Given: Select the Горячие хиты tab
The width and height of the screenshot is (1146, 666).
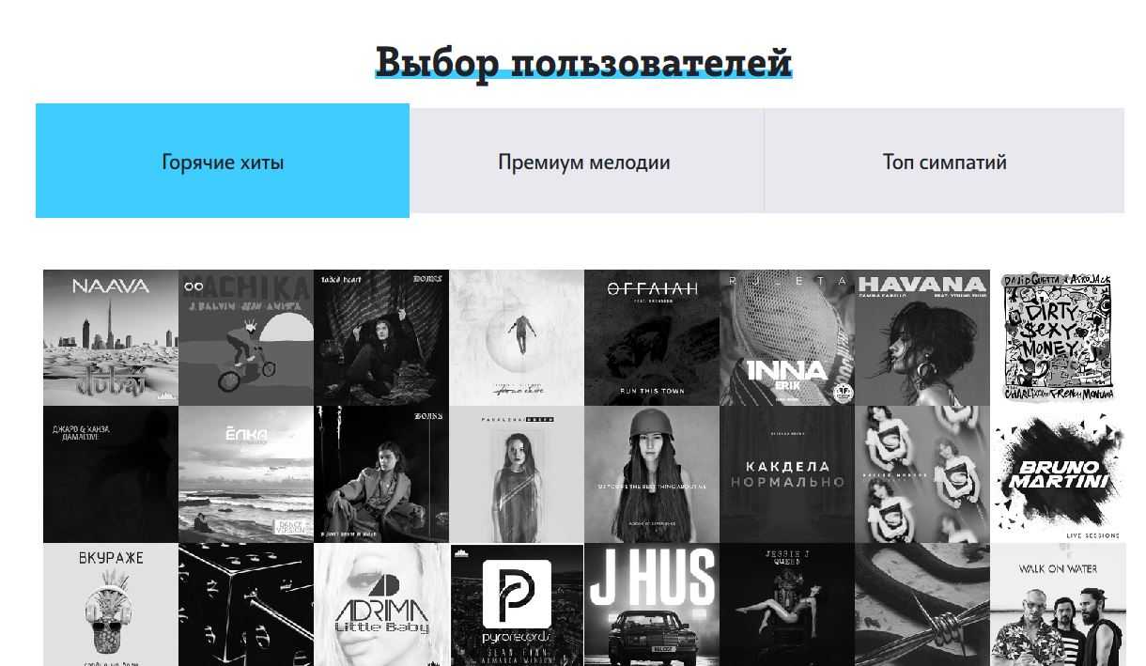Looking at the screenshot, I should pyautogui.click(x=223, y=161).
